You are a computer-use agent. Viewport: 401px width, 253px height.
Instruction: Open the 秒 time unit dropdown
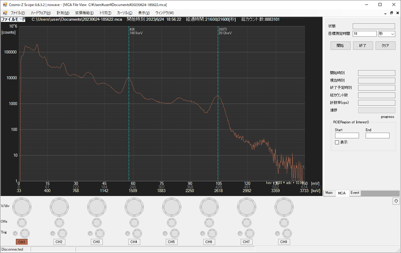387,34
